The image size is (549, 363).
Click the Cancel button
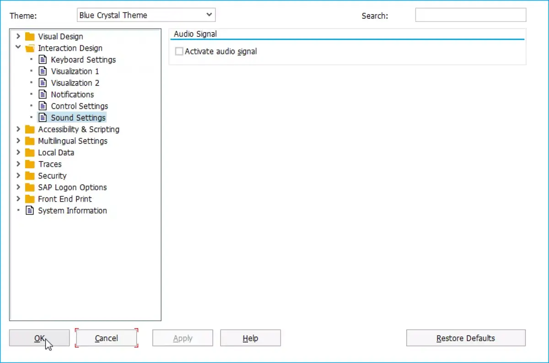coord(107,338)
